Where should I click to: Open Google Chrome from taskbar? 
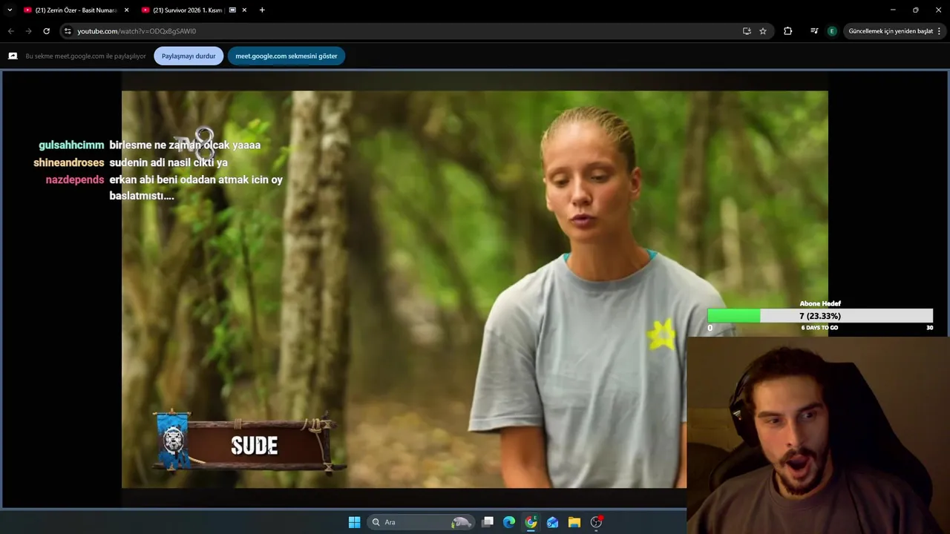click(x=531, y=522)
